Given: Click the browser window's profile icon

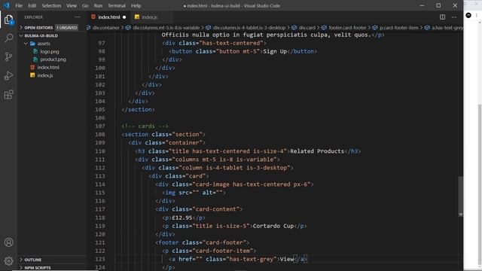Looking at the screenshot, I should (468, 15).
